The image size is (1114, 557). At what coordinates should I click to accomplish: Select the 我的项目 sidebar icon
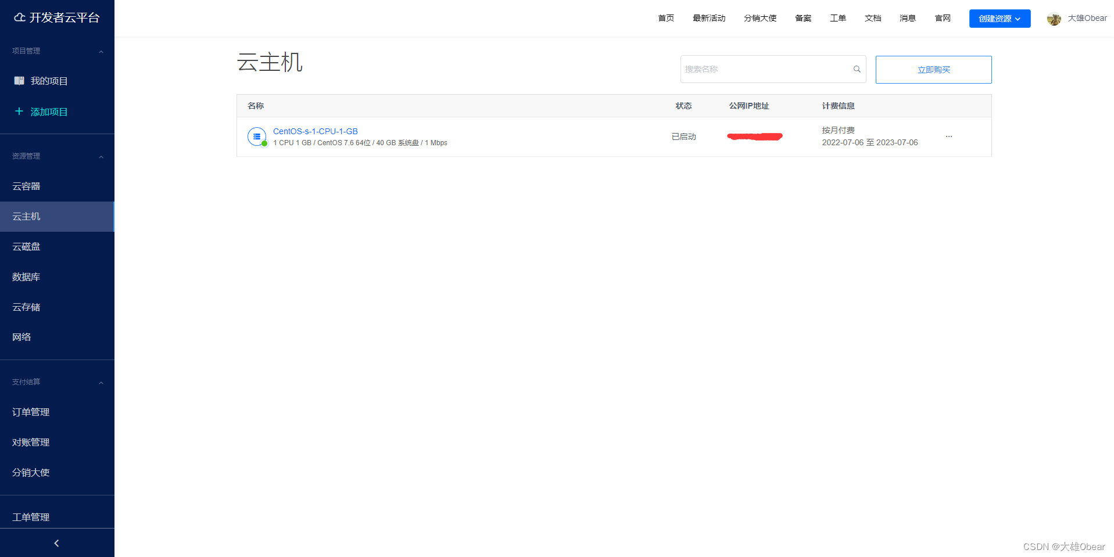19,81
